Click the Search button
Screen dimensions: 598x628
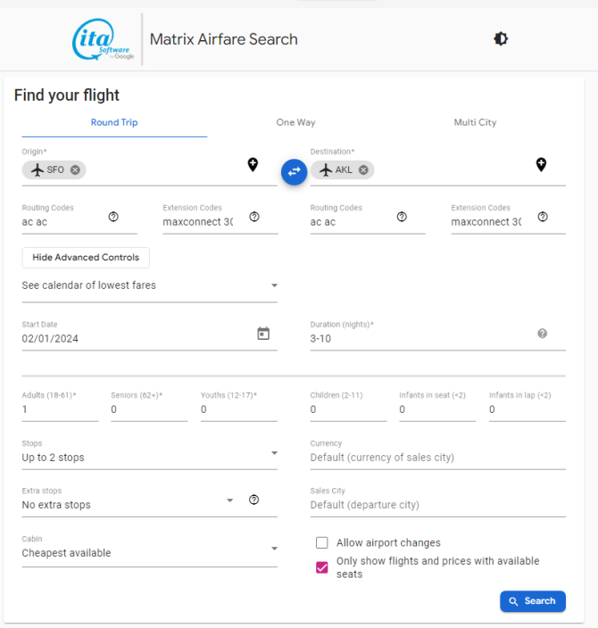[533, 601]
